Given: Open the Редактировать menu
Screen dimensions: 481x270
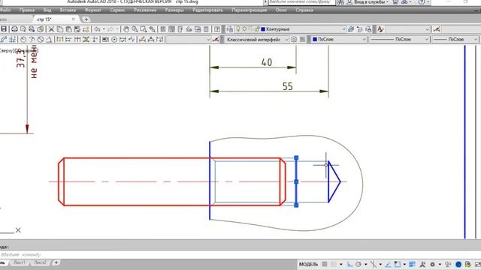Looking at the screenshot, I should click(207, 10).
